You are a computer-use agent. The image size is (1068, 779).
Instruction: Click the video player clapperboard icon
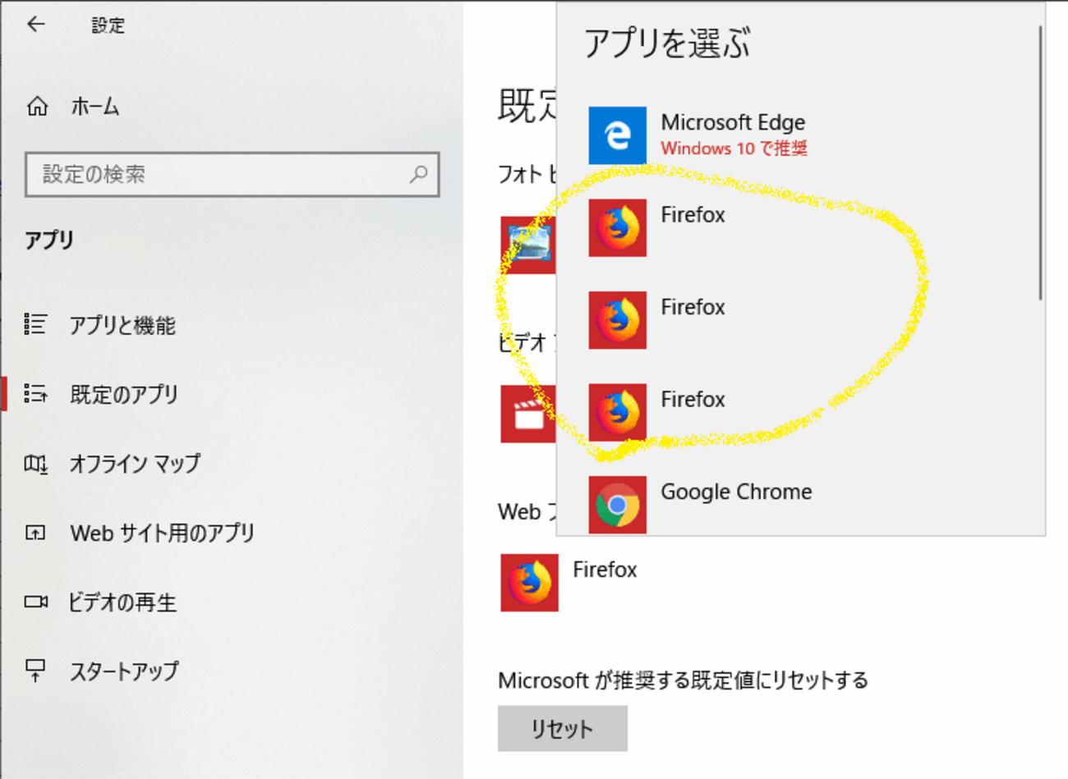pyautogui.click(x=528, y=414)
